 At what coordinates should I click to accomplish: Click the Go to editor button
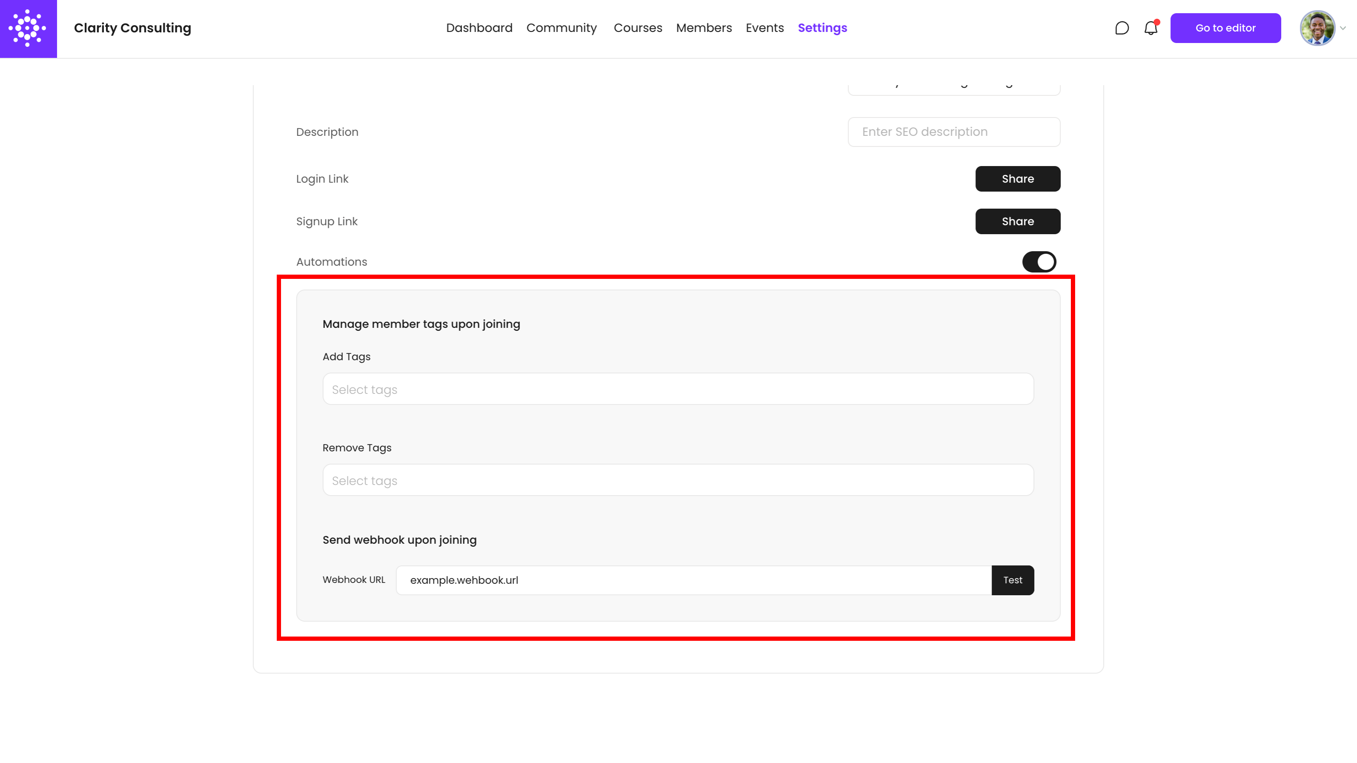click(x=1226, y=28)
